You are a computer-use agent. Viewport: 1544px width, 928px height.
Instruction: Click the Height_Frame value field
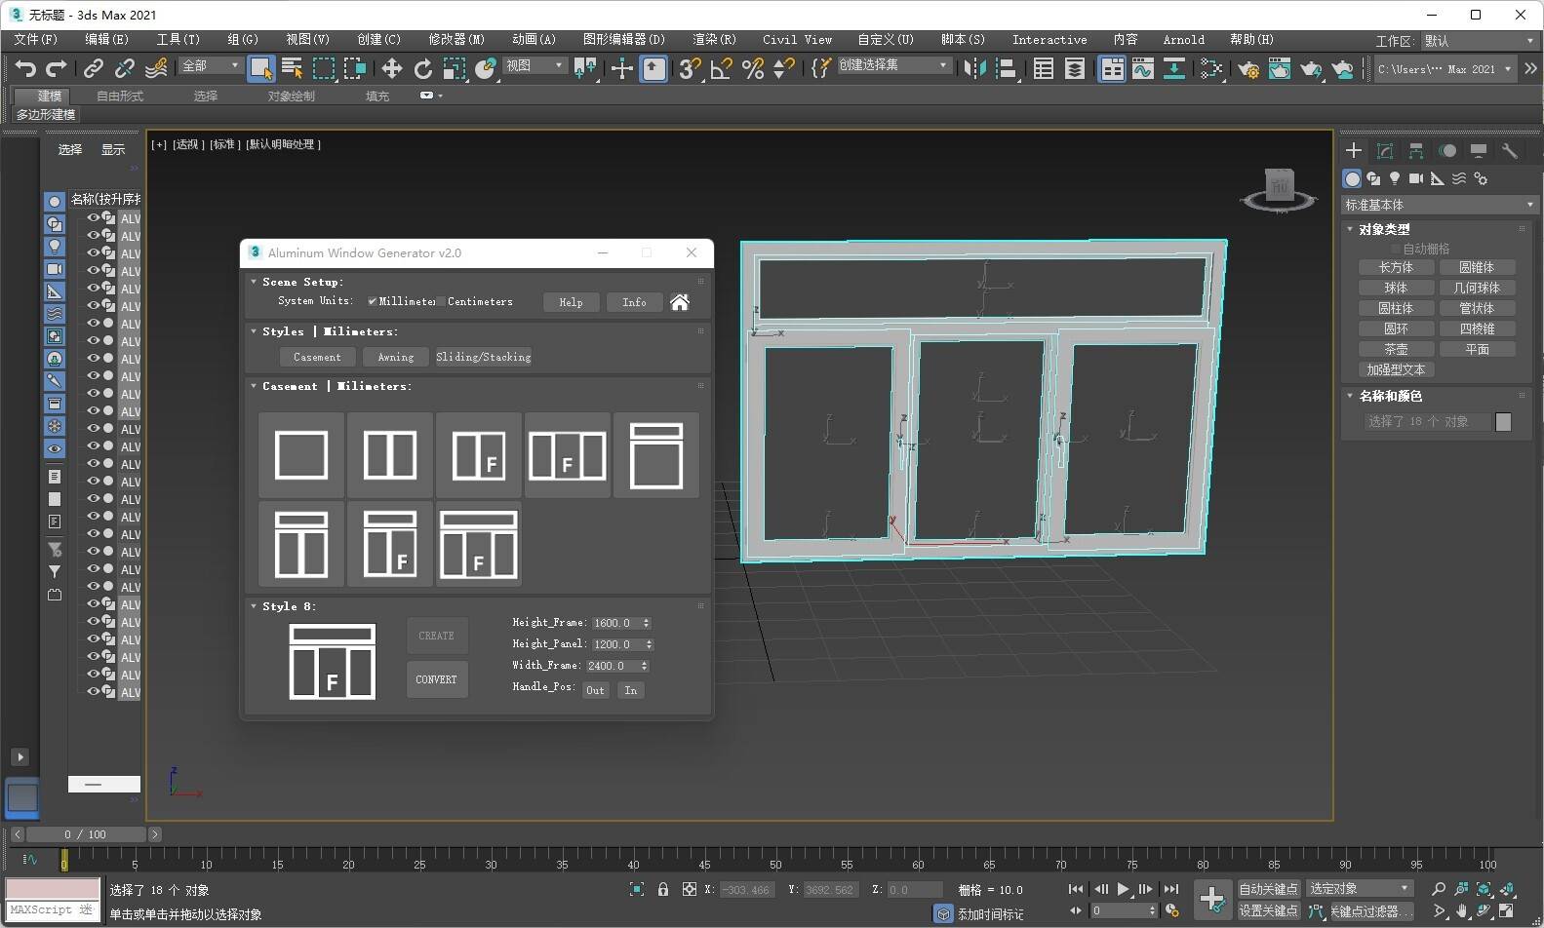(x=615, y=623)
